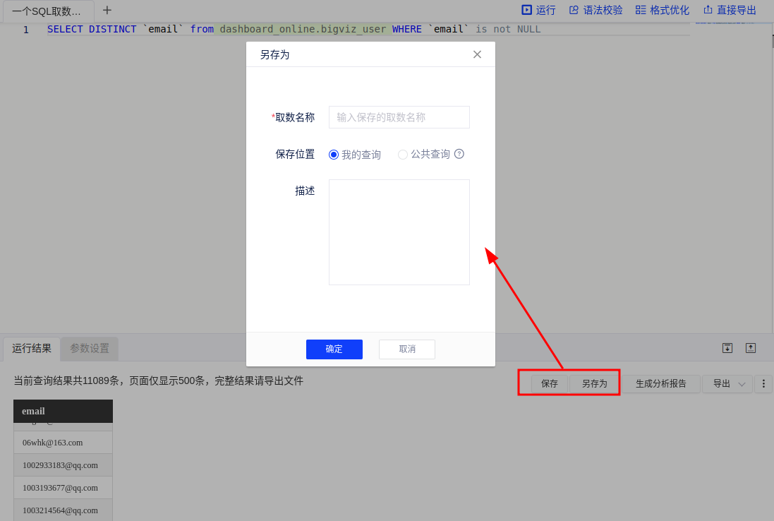Select the 公共查询 radio button
Viewport: 774px width, 521px height.
coord(403,155)
